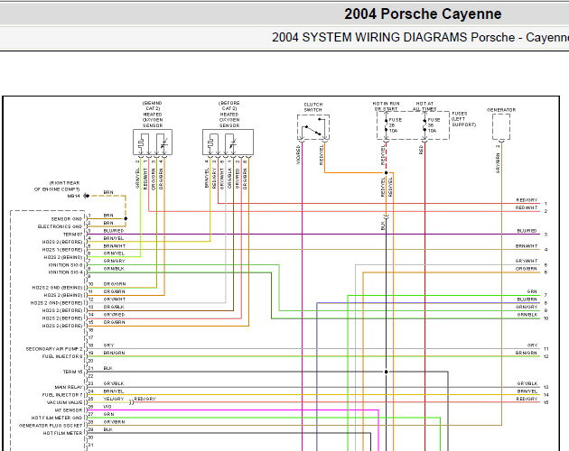The height and width of the screenshot is (451, 569).
Task: Click the FUEL INJECTOR 7 label
Action: pos(62,395)
